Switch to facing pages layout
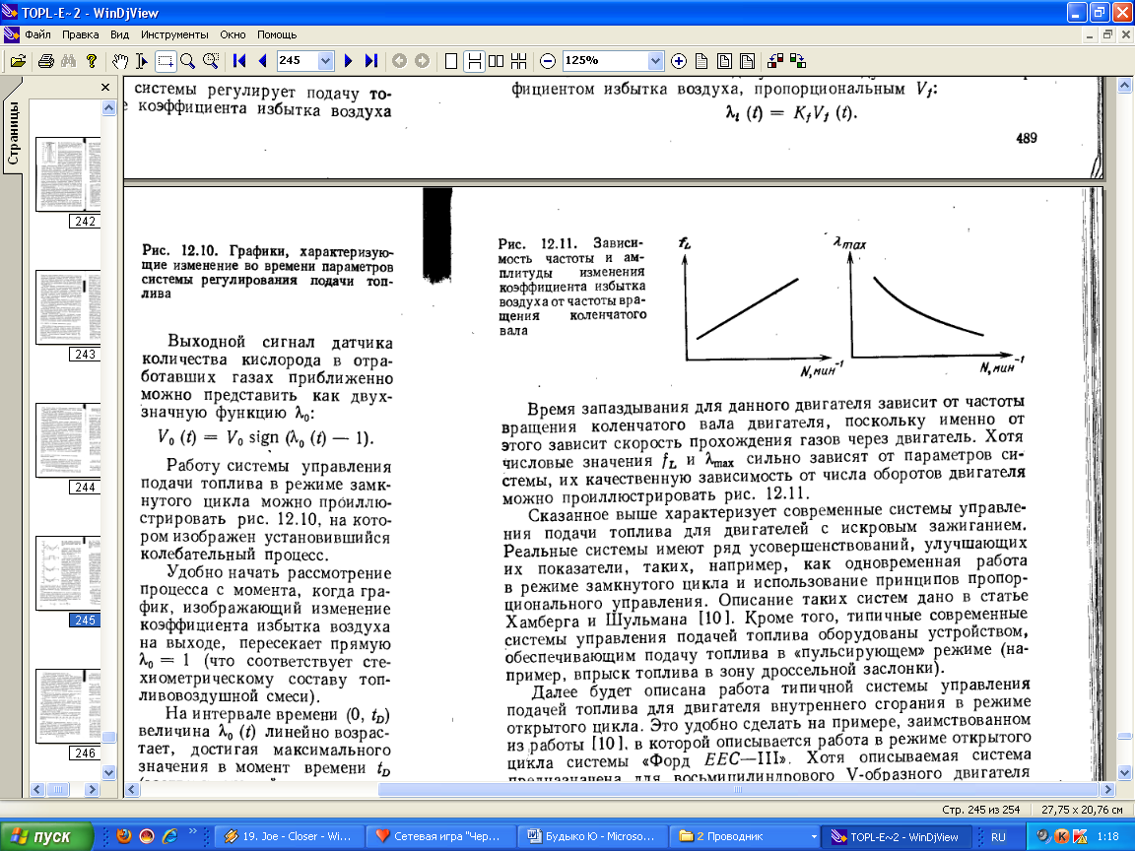 pos(496,61)
